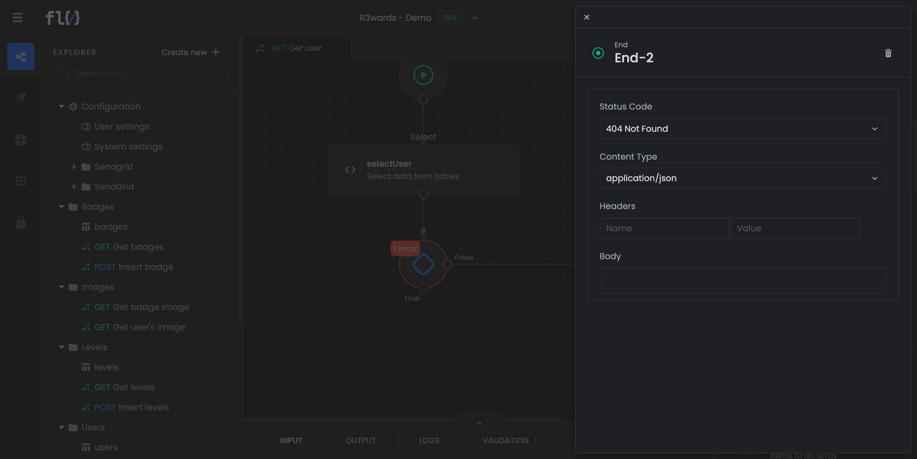Click Create new button
The height and width of the screenshot is (459, 917).
[x=190, y=52]
